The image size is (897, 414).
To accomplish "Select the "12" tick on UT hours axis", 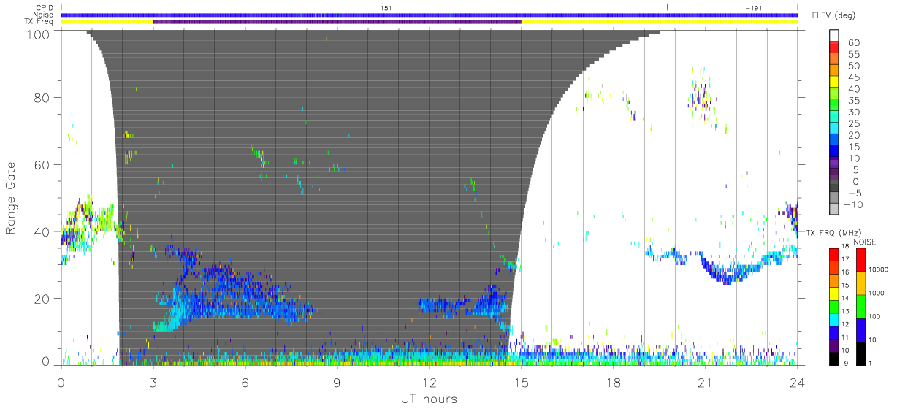I will coord(430,381).
